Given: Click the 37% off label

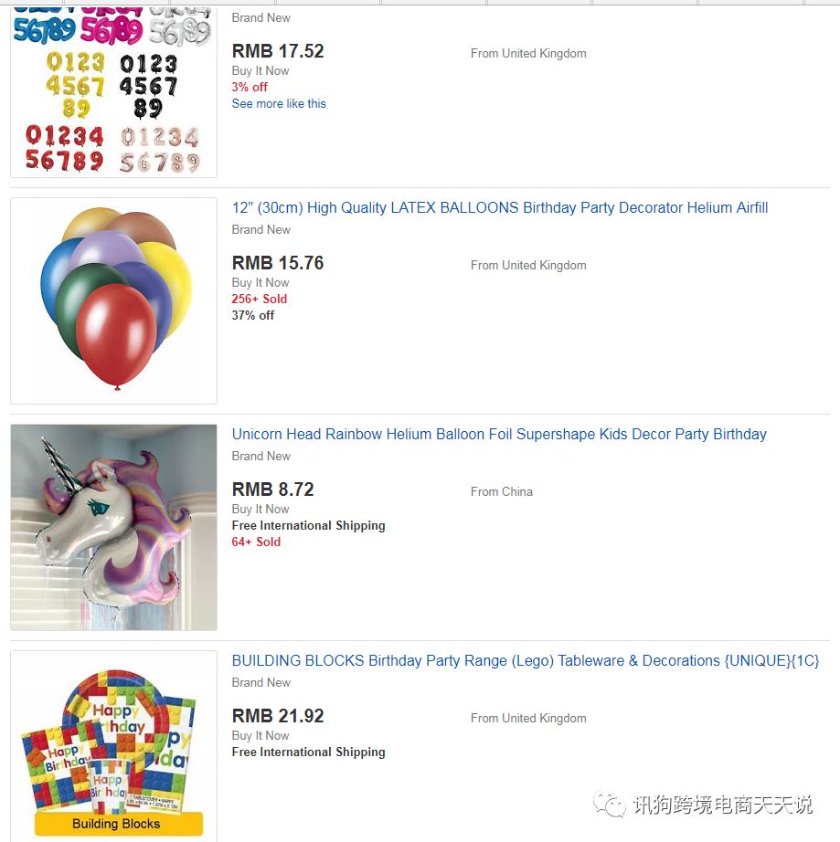Looking at the screenshot, I should (x=253, y=316).
